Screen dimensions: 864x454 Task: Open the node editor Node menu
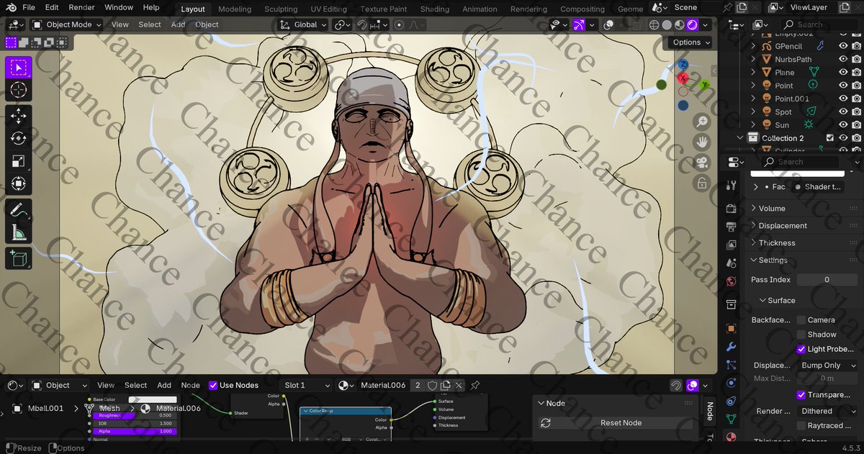pos(190,386)
